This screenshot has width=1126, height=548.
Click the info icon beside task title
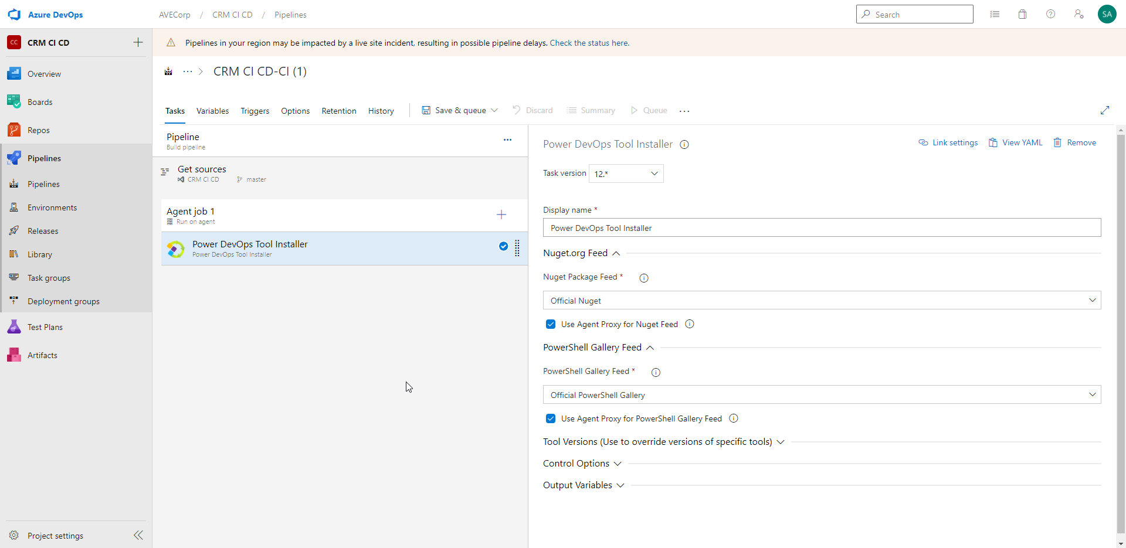684,145
